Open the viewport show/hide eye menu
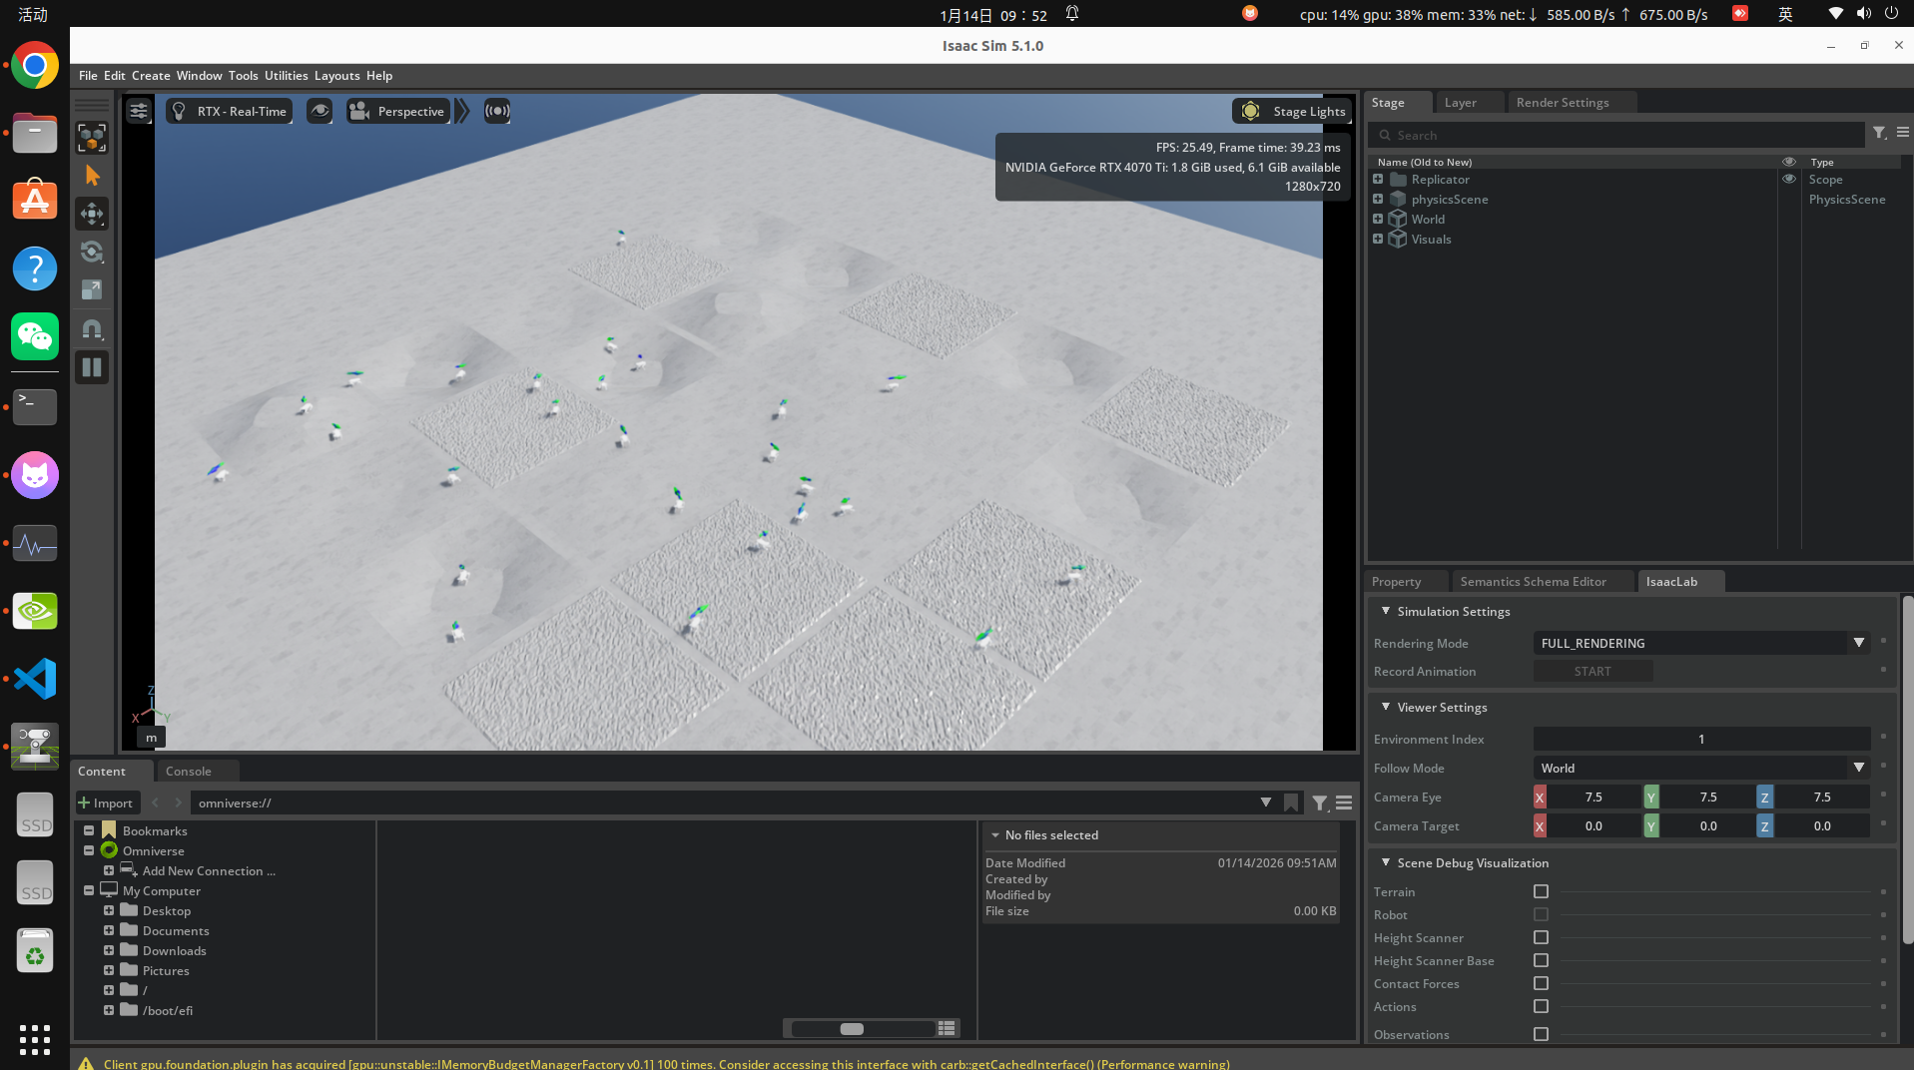1914x1070 pixels. click(319, 111)
